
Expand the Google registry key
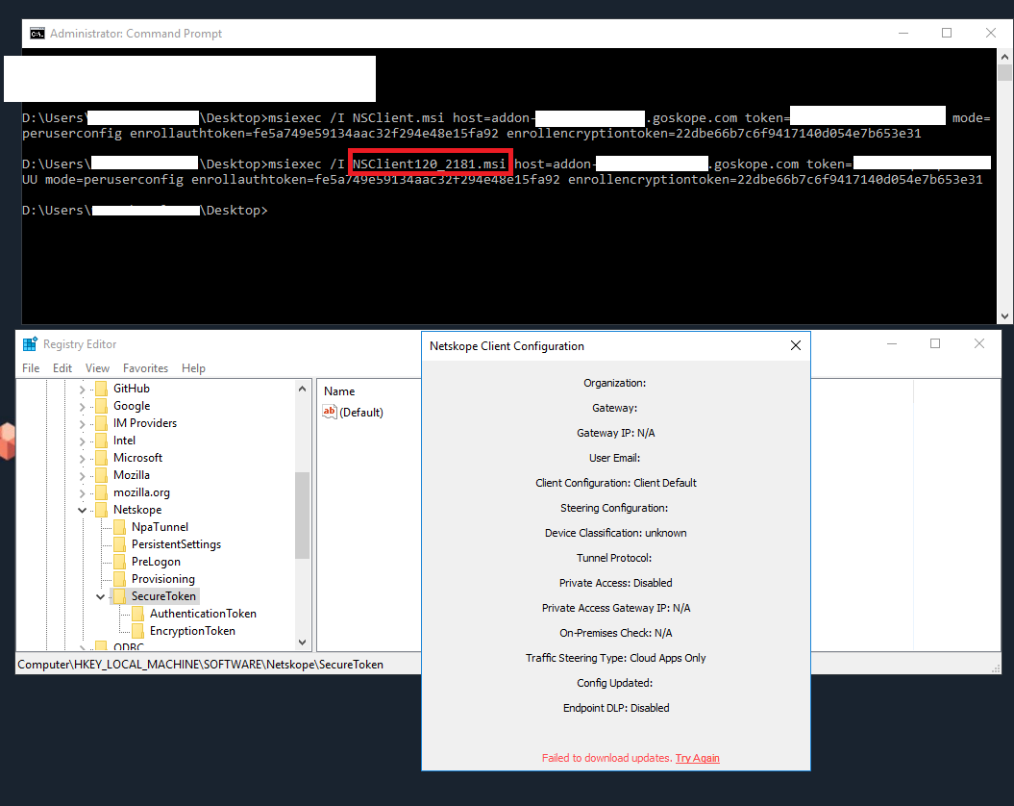(x=82, y=407)
